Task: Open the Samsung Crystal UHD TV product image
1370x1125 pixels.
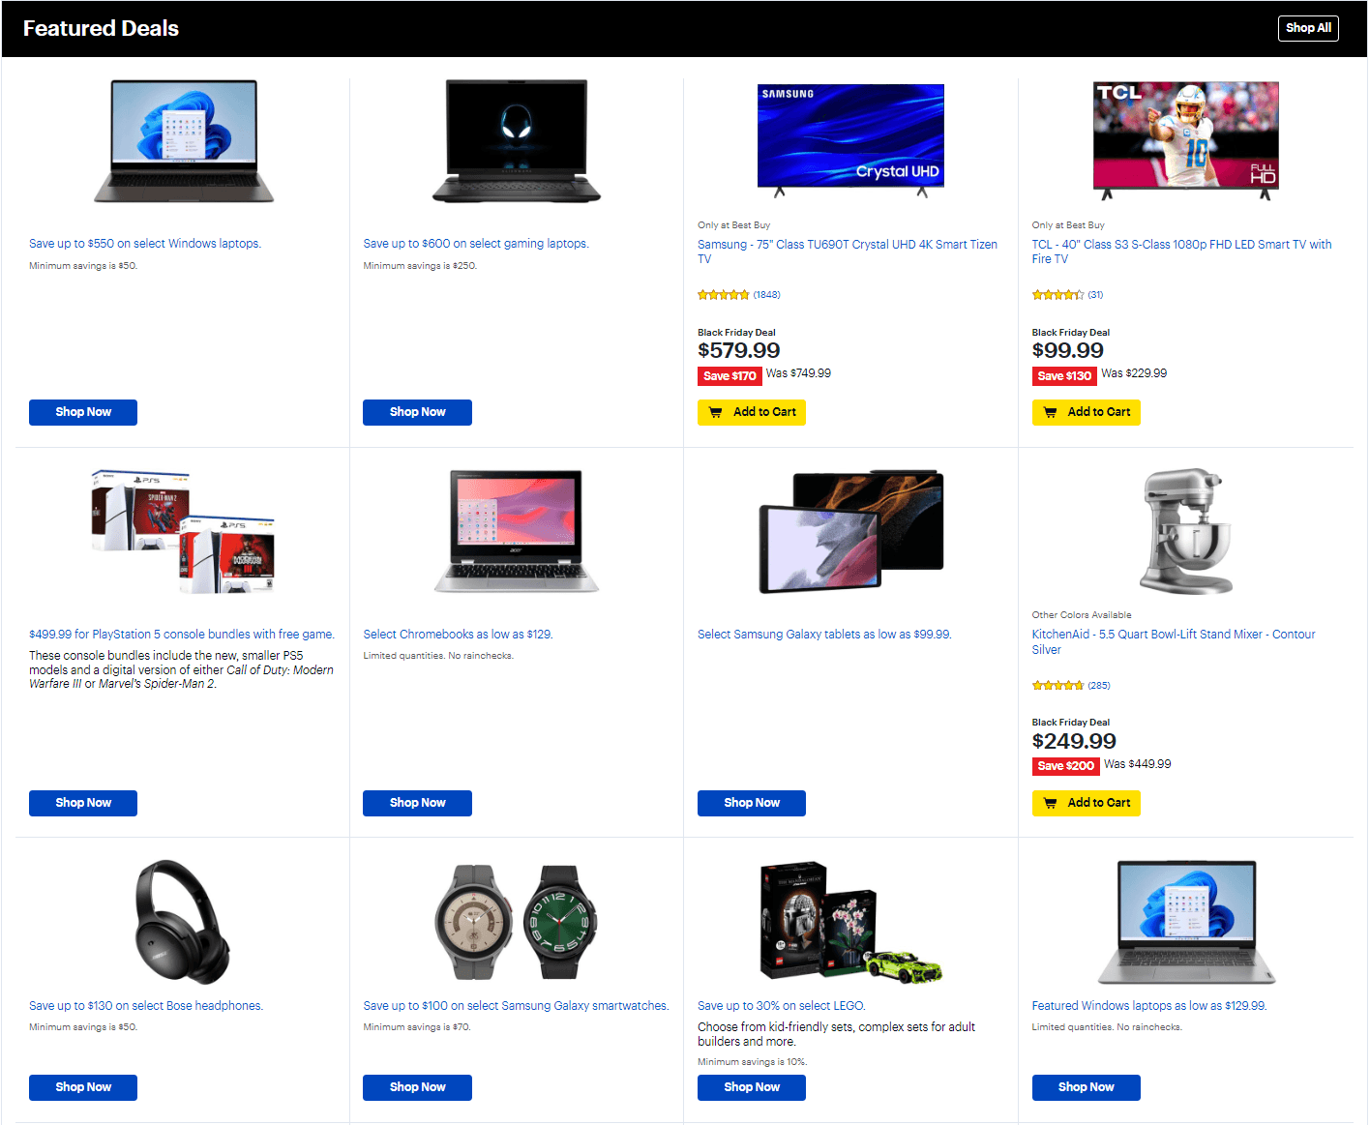Action: point(850,140)
